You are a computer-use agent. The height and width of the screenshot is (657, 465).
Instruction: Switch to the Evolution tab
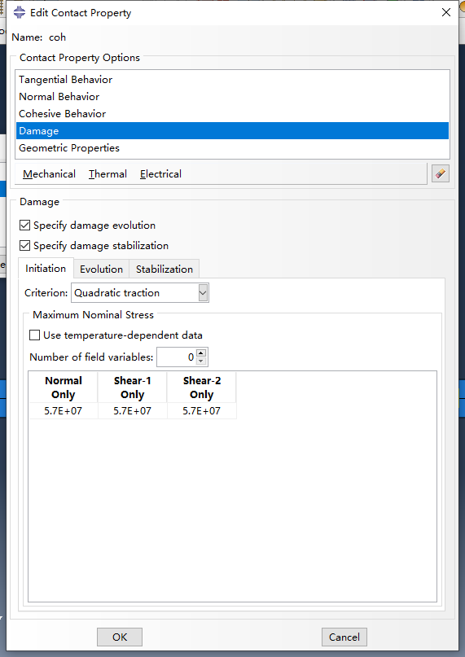tap(102, 269)
